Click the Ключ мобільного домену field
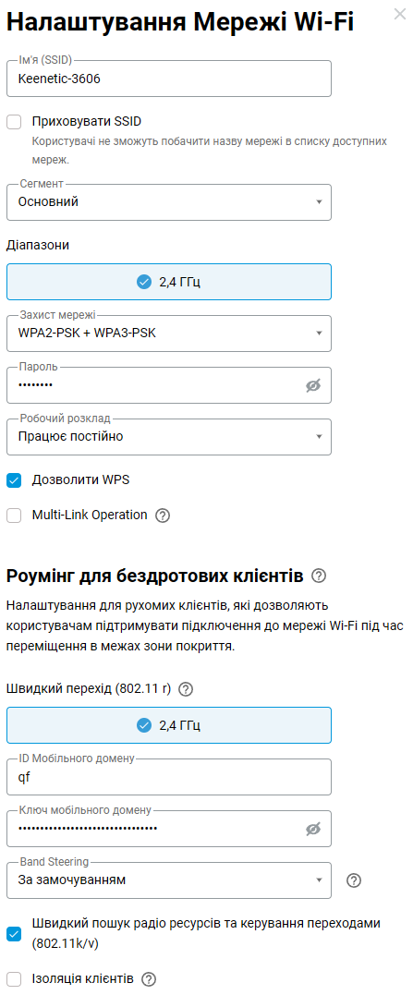The image size is (413, 995). click(x=169, y=829)
